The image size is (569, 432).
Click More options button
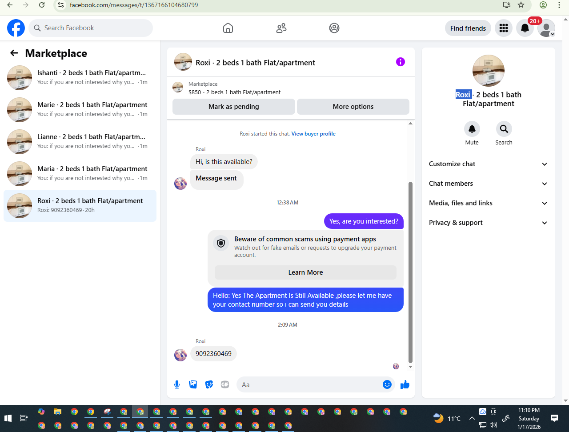pyautogui.click(x=353, y=107)
